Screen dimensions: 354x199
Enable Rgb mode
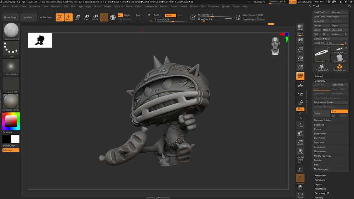tap(138, 15)
